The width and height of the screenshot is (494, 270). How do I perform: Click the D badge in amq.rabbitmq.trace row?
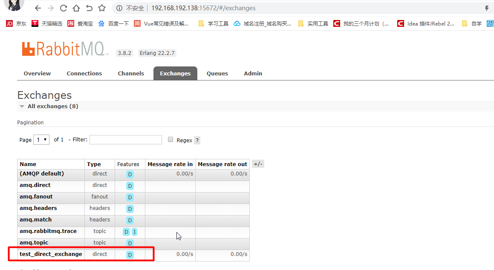pos(126,232)
